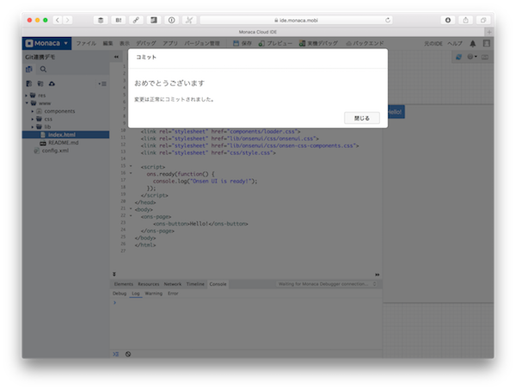Image resolution: width=516 pixels, height=390 pixels.
Task: Click the 元のIDE link
Action: 433,43
